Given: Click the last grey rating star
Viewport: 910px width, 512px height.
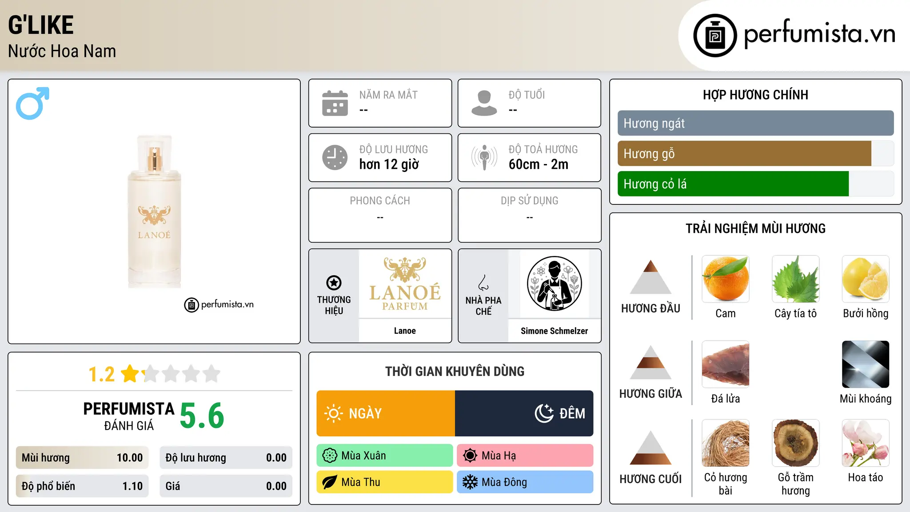Looking at the screenshot, I should pos(212,374).
